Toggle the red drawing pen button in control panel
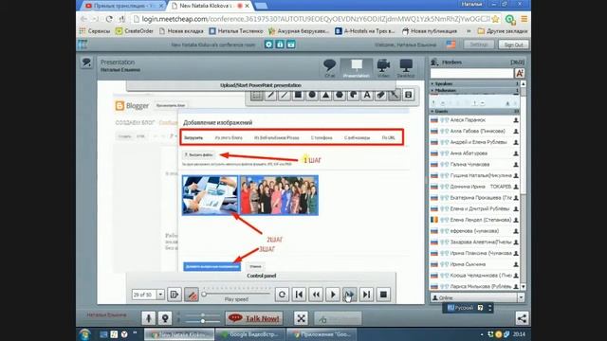The width and height of the screenshot is (607, 341). pos(192,295)
